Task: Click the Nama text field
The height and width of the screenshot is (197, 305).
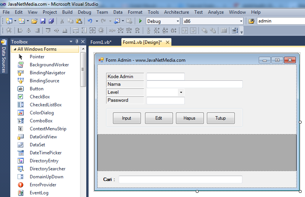Action: coord(195,84)
